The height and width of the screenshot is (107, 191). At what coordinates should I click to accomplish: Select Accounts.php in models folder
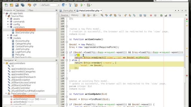22,41
